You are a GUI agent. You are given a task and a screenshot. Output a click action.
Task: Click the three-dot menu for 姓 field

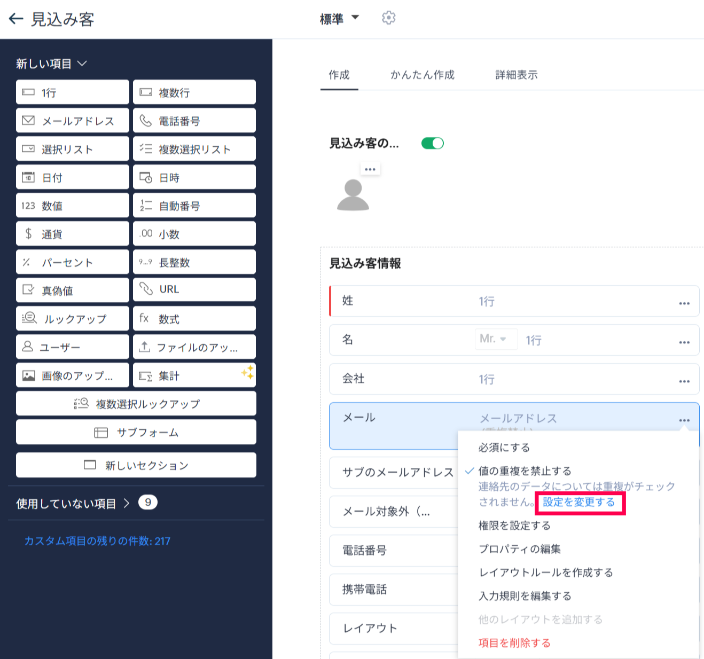(x=684, y=303)
